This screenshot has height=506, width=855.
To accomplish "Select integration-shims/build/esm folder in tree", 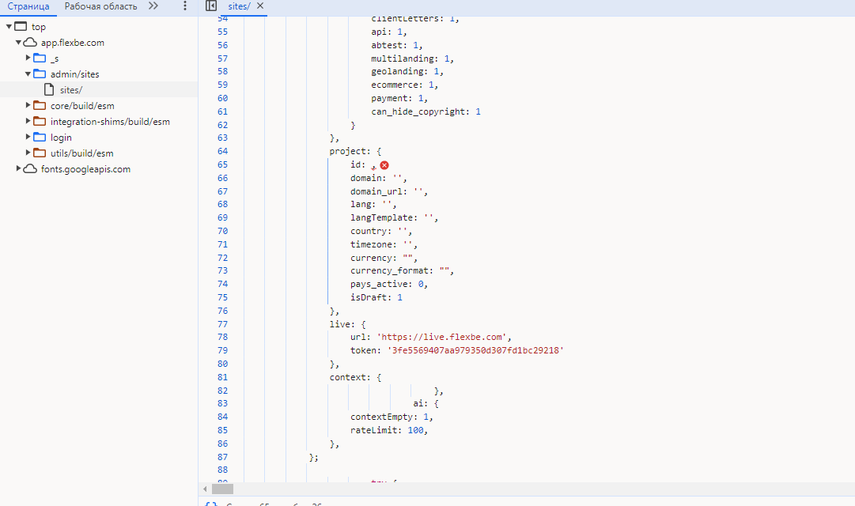I will [109, 122].
